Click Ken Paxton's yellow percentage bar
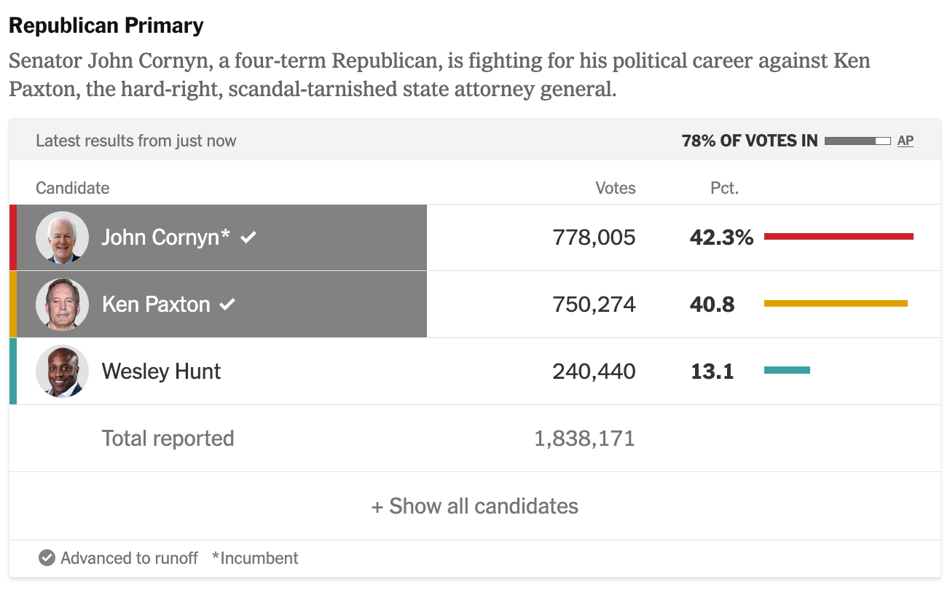 pos(836,303)
